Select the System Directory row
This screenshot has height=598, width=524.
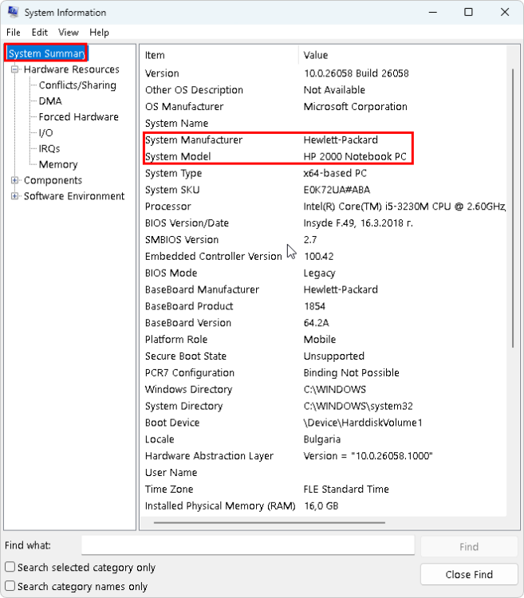[323, 406]
